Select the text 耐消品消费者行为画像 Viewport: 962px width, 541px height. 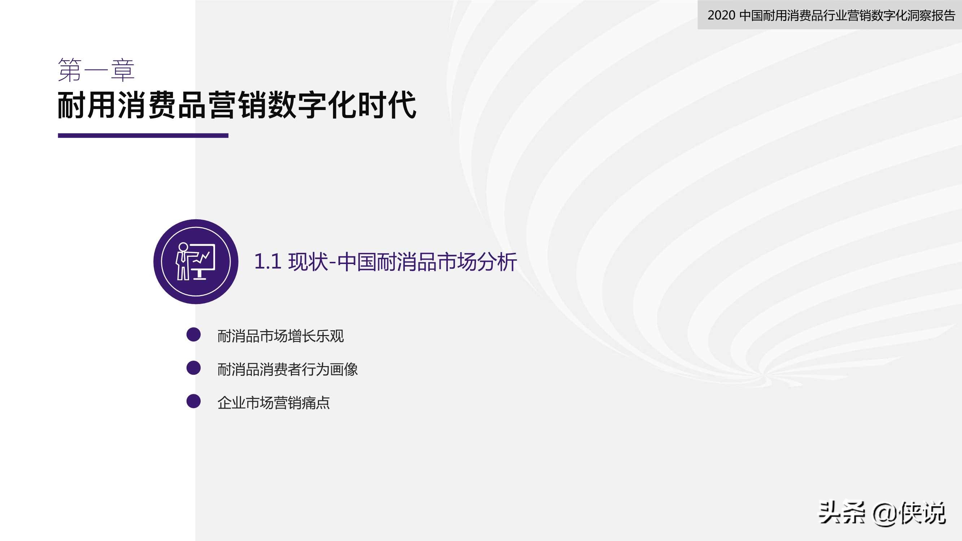click(x=288, y=369)
